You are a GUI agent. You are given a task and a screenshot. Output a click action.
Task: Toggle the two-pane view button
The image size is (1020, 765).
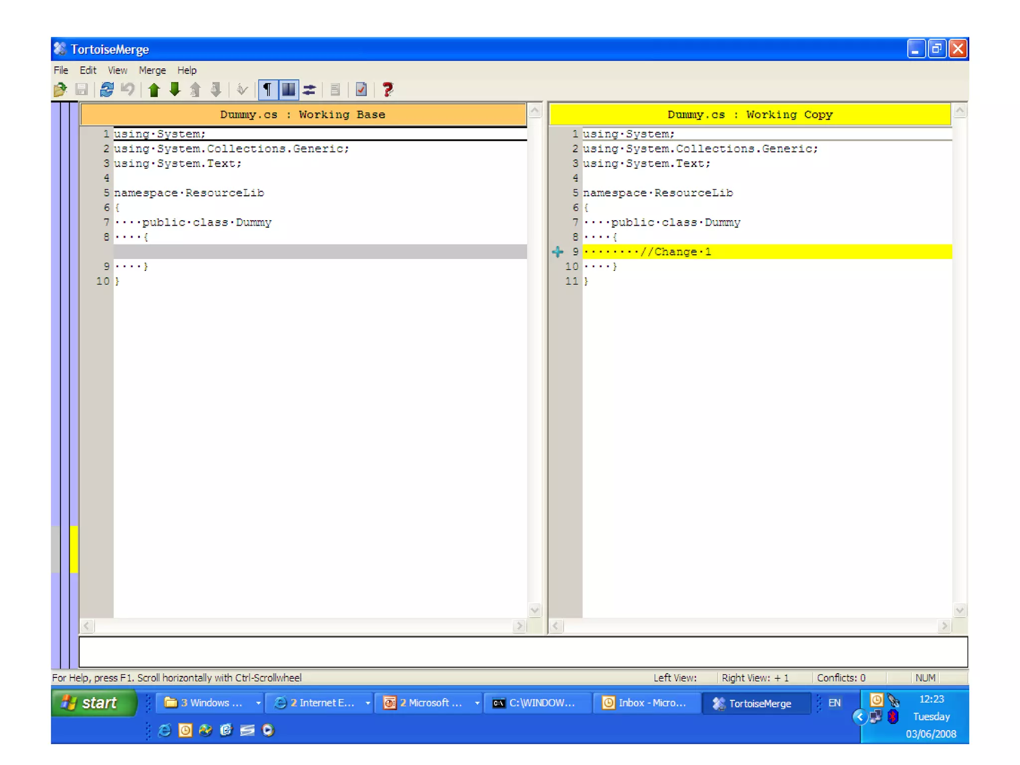coord(288,90)
